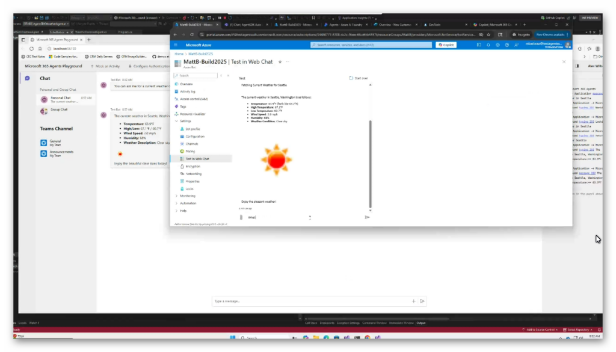The height and width of the screenshot is (352, 616).
Task: Open Tags in Azure sidebar
Action: pyautogui.click(x=183, y=107)
